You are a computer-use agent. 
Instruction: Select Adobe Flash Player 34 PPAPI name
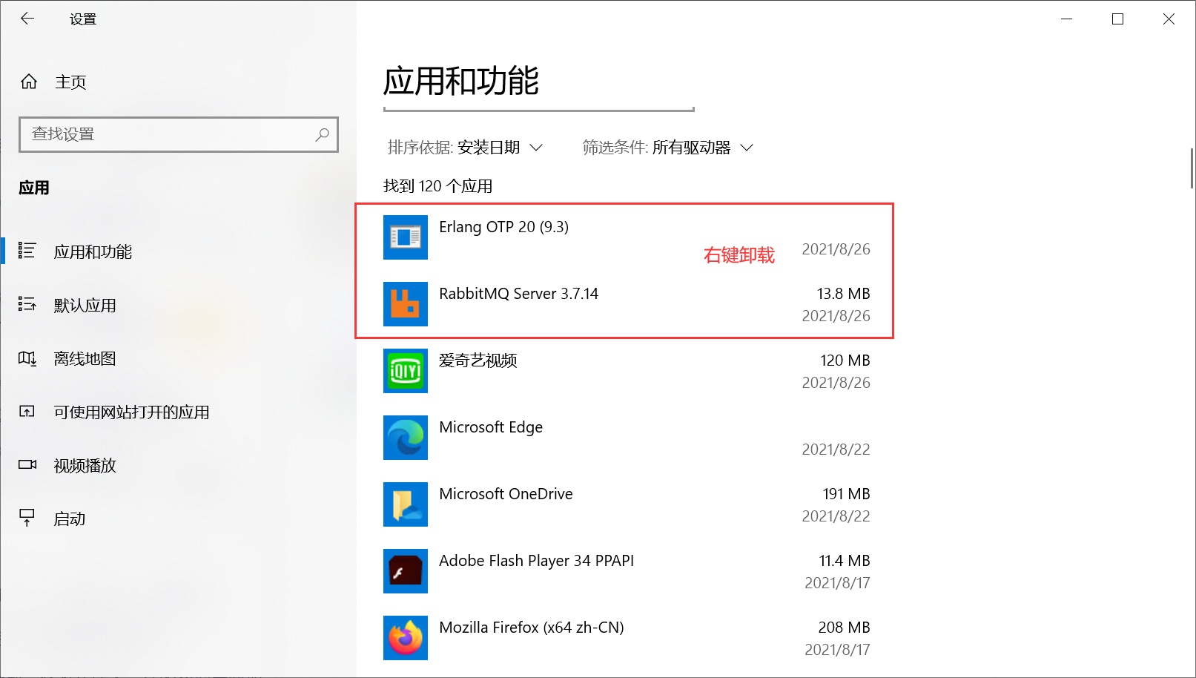(x=536, y=561)
